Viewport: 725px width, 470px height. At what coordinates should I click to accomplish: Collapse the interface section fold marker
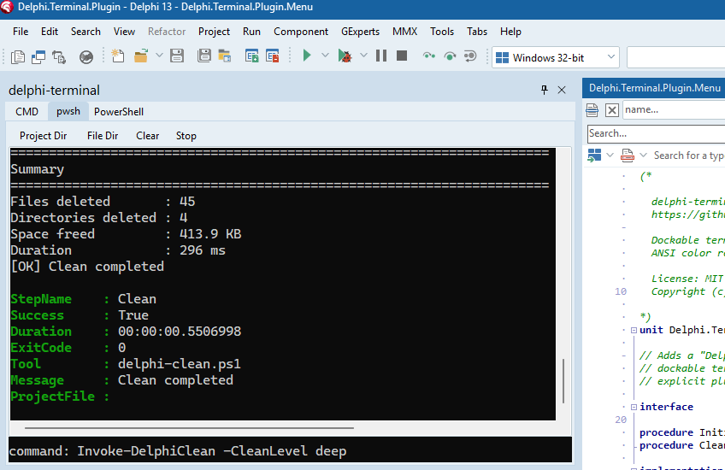point(634,407)
